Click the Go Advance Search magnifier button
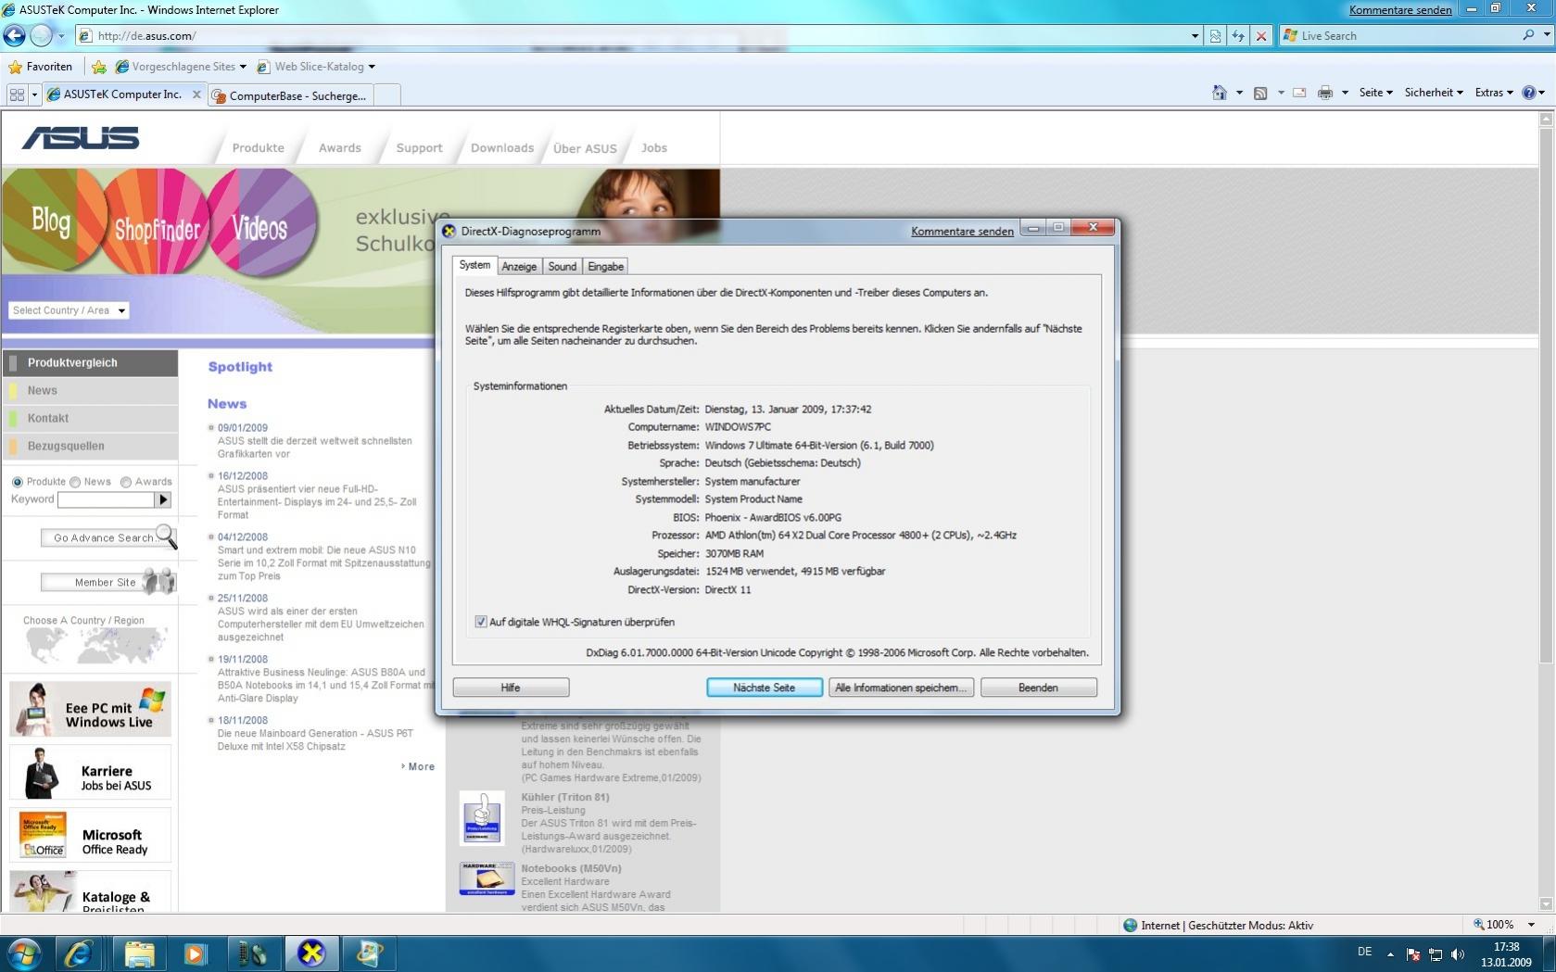 (x=108, y=537)
